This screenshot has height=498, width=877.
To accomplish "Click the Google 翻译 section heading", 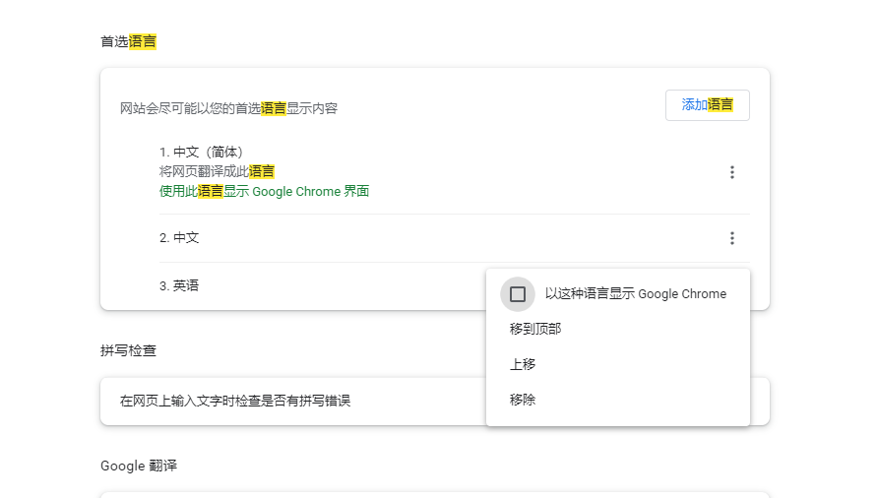I will [x=139, y=466].
